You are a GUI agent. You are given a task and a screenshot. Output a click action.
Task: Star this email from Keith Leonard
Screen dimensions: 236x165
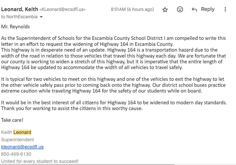(x=165, y=10)
